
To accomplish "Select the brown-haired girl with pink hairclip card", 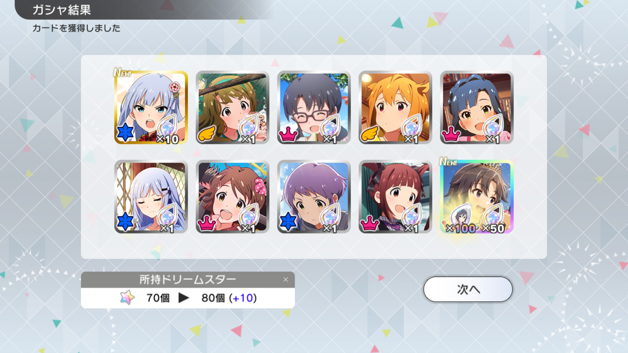I will (232, 196).
